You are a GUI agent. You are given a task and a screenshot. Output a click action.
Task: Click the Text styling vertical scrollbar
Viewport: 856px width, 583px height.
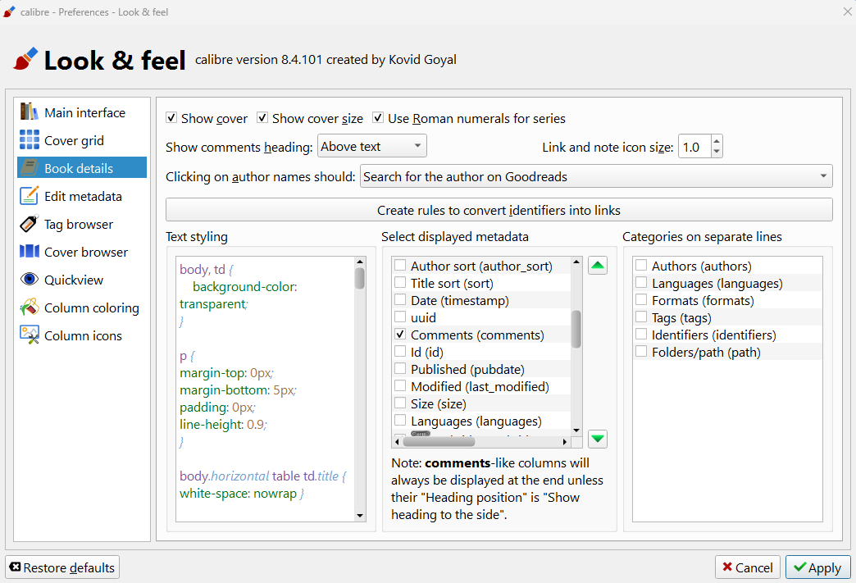pyautogui.click(x=359, y=385)
